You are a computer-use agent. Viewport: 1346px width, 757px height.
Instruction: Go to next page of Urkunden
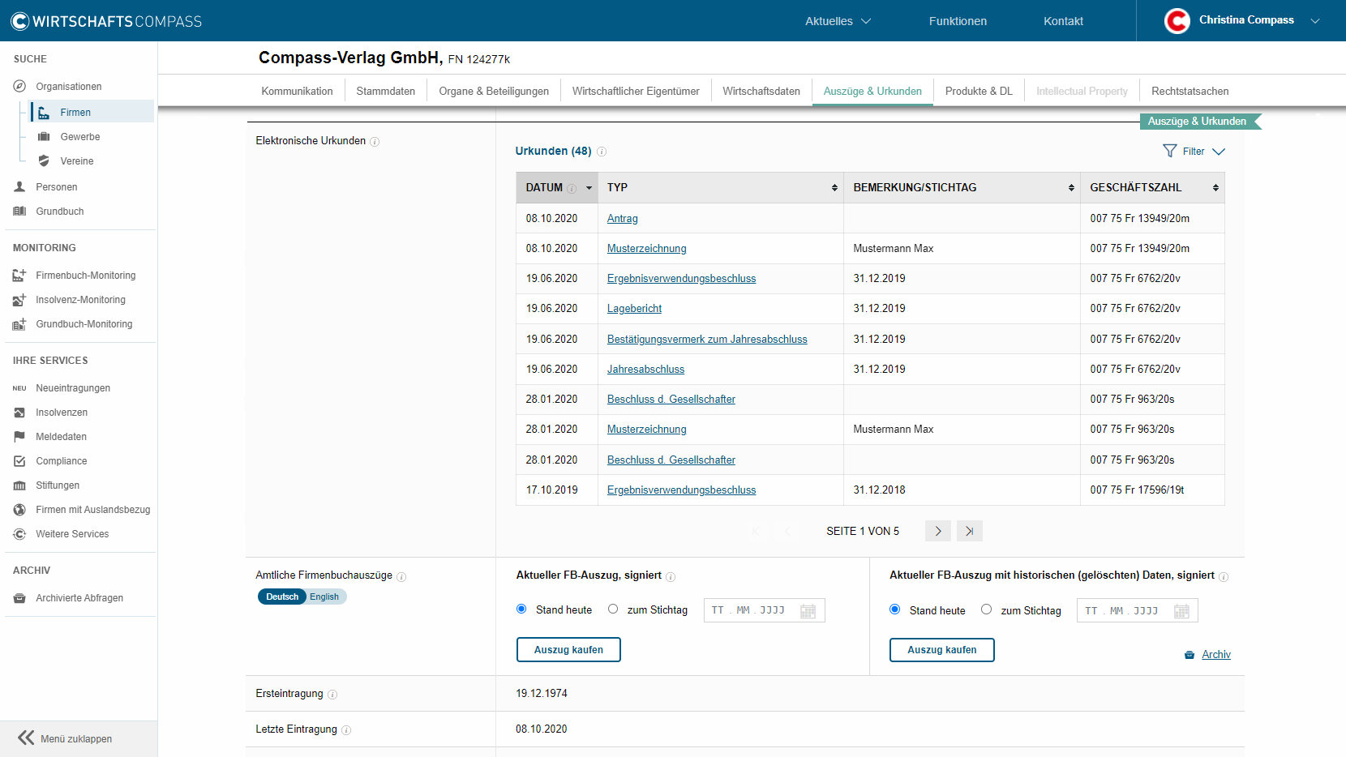[x=938, y=532]
